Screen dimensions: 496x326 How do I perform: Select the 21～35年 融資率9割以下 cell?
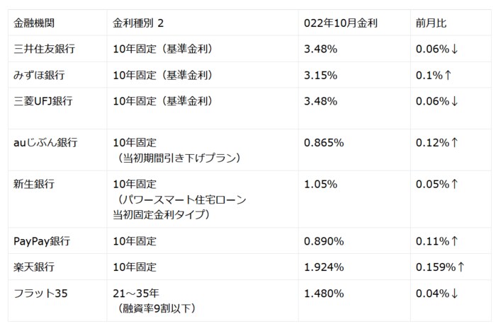156,301
